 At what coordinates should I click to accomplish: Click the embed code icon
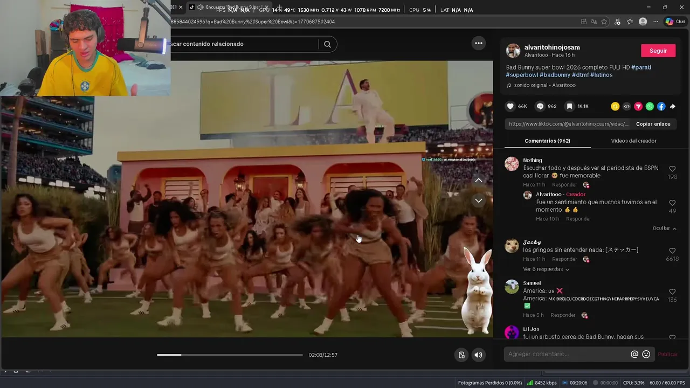(x=626, y=107)
